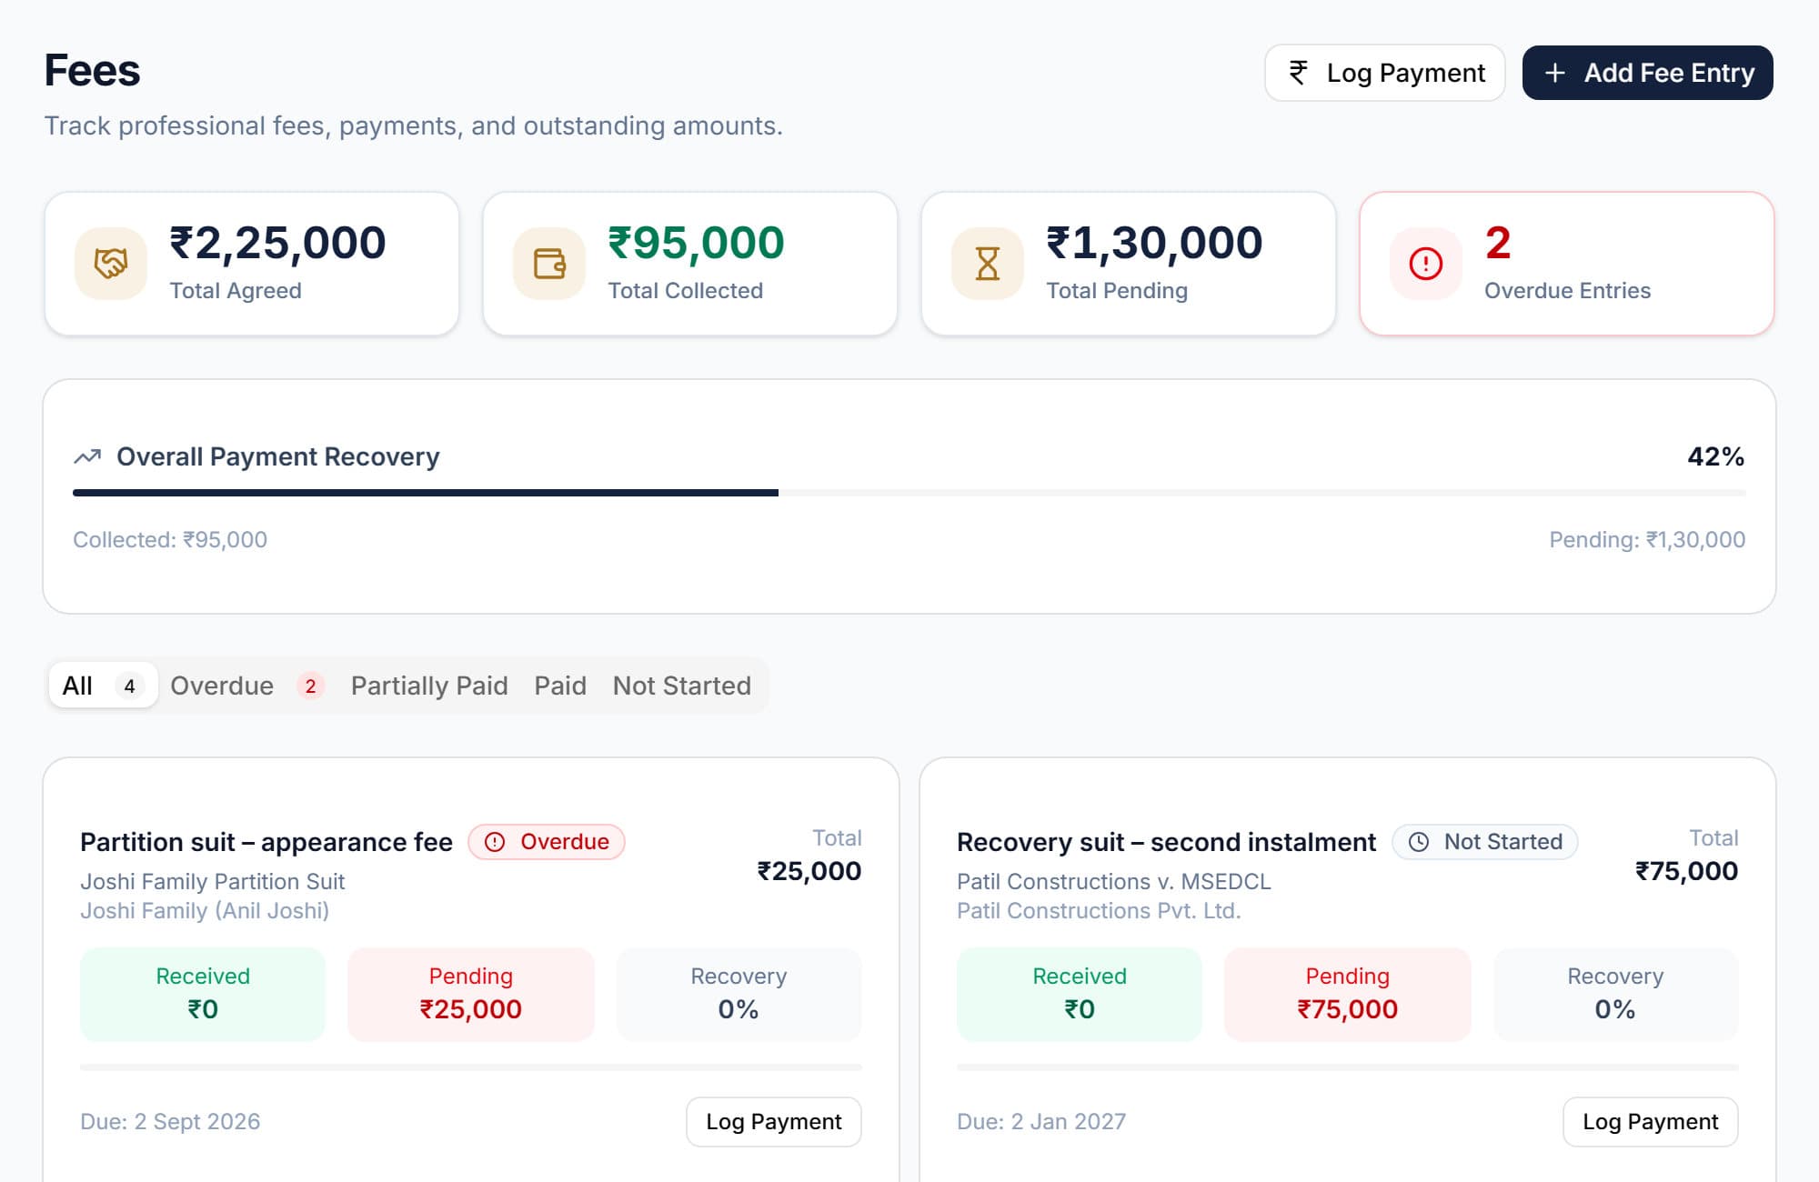The height and width of the screenshot is (1182, 1819).
Task: Click the Partition suit card recovery progress bar
Action: point(471,1067)
